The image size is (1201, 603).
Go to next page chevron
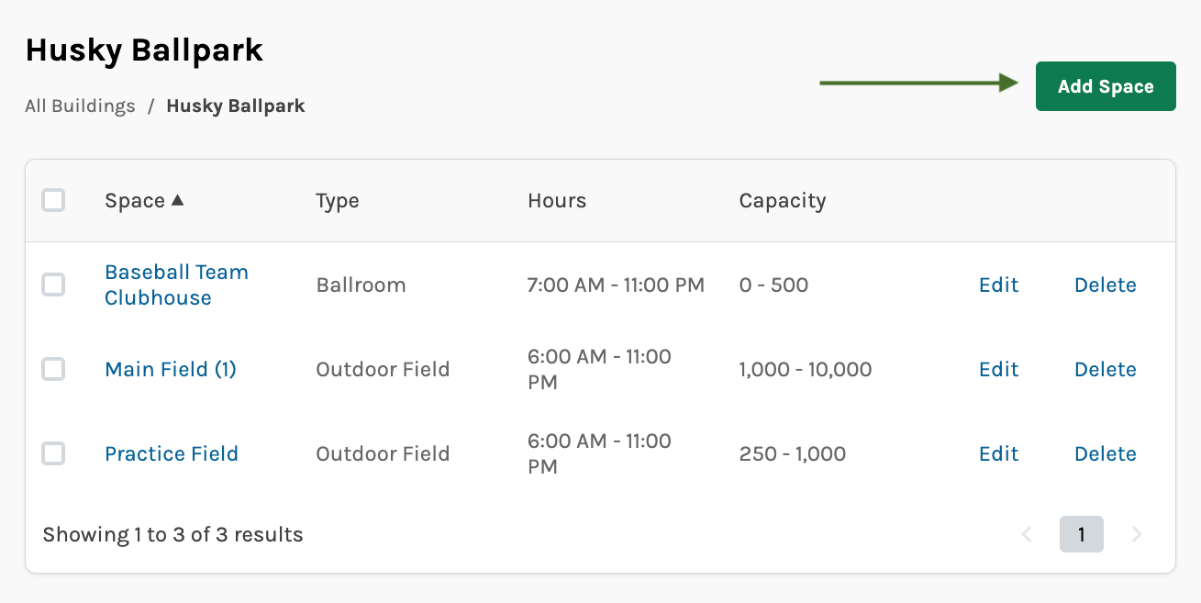tap(1137, 534)
